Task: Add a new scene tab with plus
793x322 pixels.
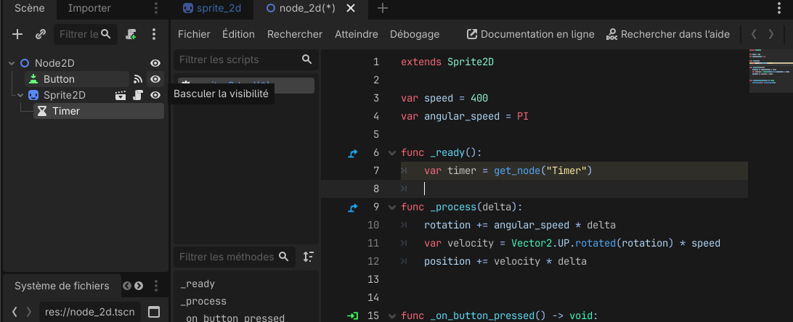Action: [383, 8]
